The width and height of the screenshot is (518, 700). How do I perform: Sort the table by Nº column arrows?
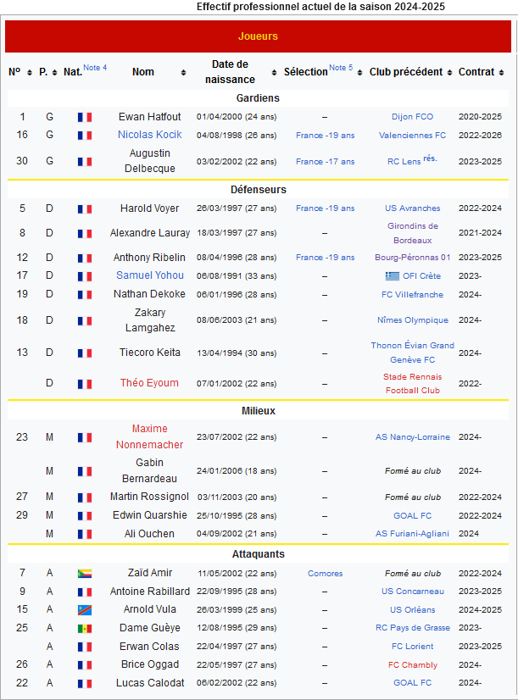click(x=30, y=73)
